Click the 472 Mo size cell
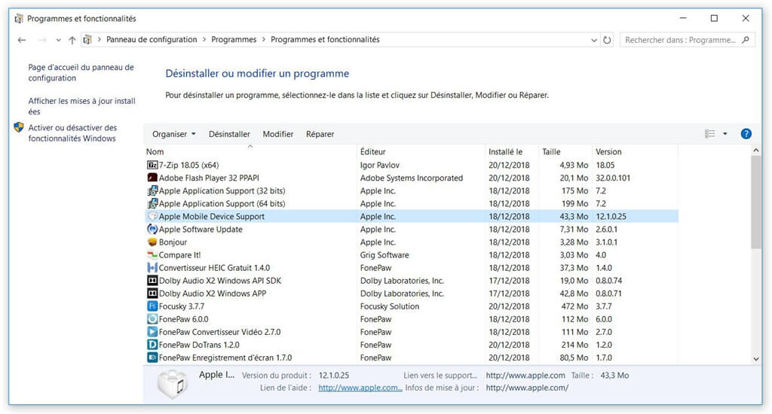 click(x=574, y=306)
